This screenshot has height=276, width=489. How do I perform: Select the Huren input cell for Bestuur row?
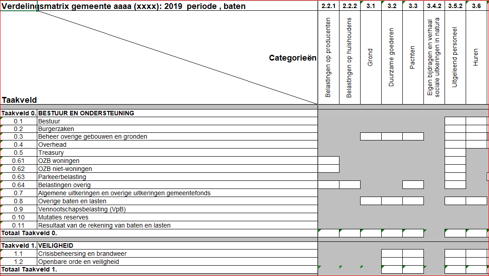pos(476,121)
